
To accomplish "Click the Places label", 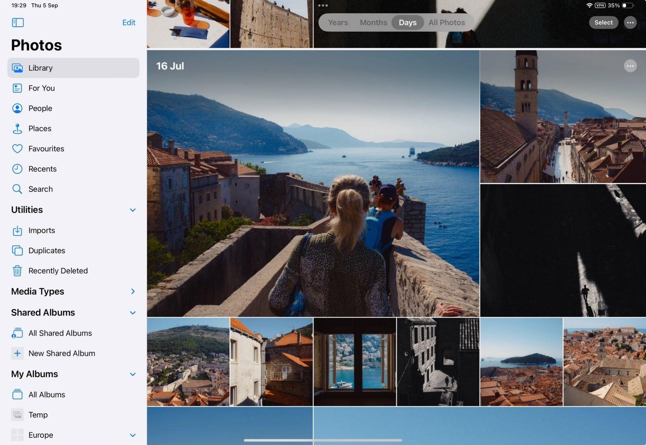I will (x=40, y=129).
